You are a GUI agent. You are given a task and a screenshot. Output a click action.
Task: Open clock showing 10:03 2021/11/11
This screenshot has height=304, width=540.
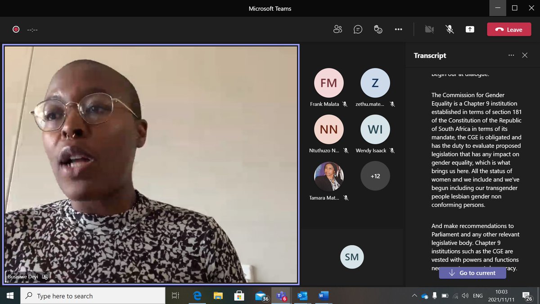pyautogui.click(x=501, y=296)
